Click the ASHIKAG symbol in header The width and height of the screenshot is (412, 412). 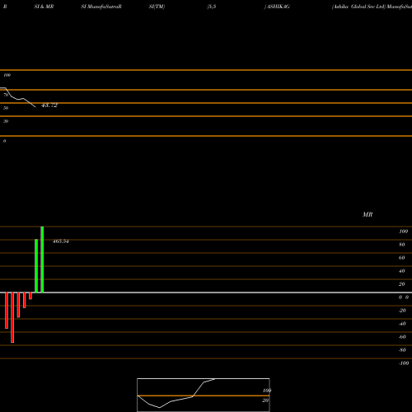click(x=279, y=7)
